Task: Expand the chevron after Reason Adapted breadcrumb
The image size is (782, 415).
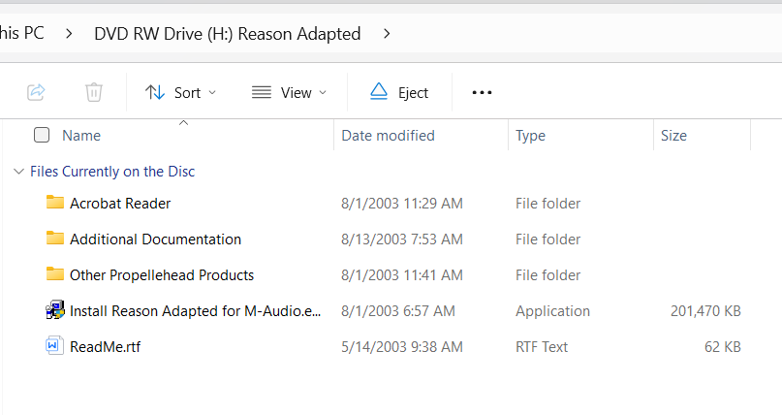Action: click(387, 34)
